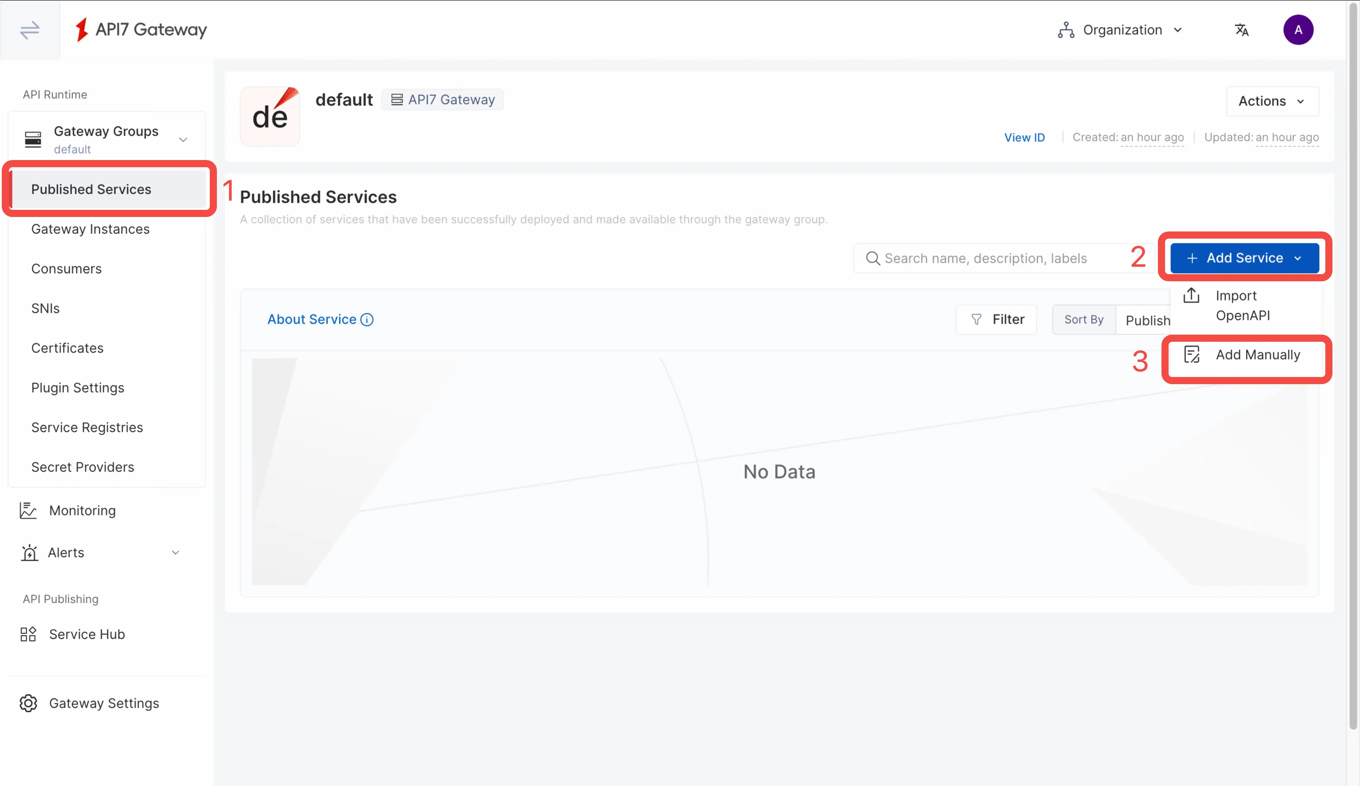Click the Filter button
1360x786 pixels.
[x=996, y=319]
